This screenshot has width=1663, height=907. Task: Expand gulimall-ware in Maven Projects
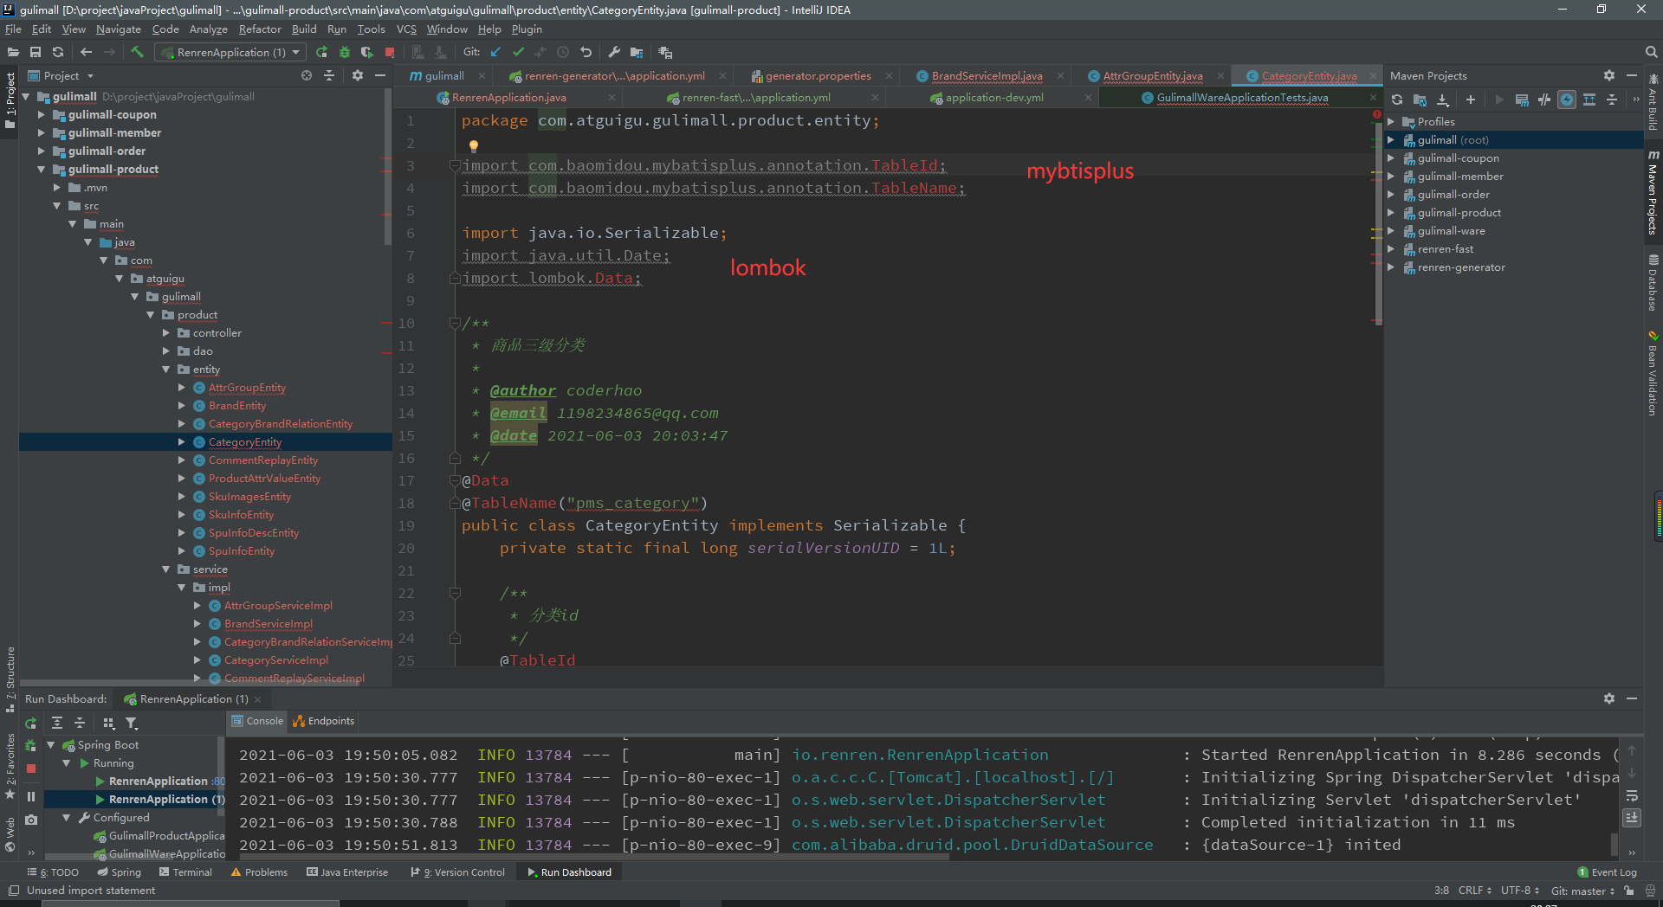pos(1391,230)
